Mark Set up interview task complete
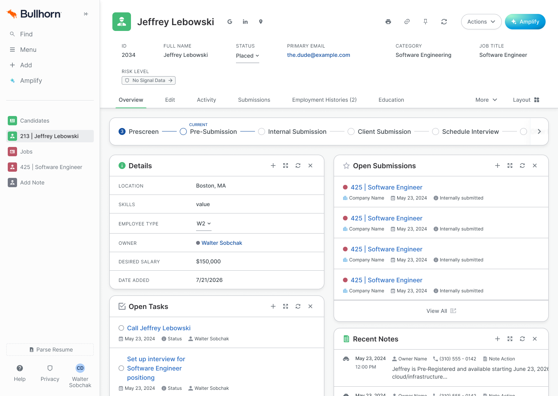Image resolution: width=558 pixels, height=396 pixels. pos(121,368)
